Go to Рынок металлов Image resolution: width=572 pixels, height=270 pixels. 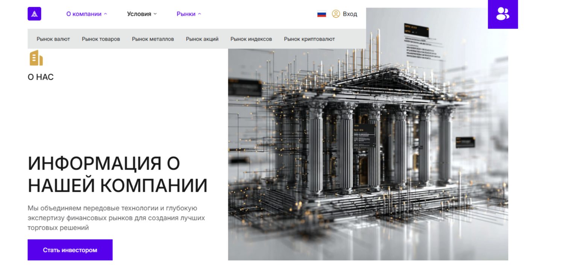pyautogui.click(x=153, y=39)
